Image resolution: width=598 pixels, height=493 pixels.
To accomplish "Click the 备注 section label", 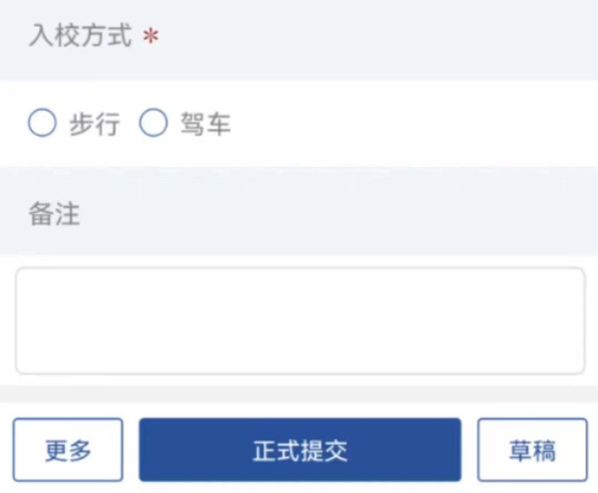I will tap(55, 214).
